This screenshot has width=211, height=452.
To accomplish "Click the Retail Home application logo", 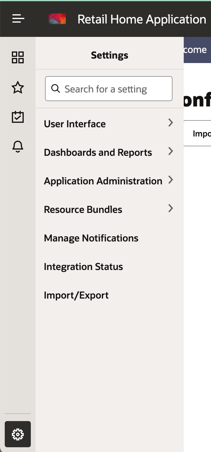I will click(x=57, y=19).
